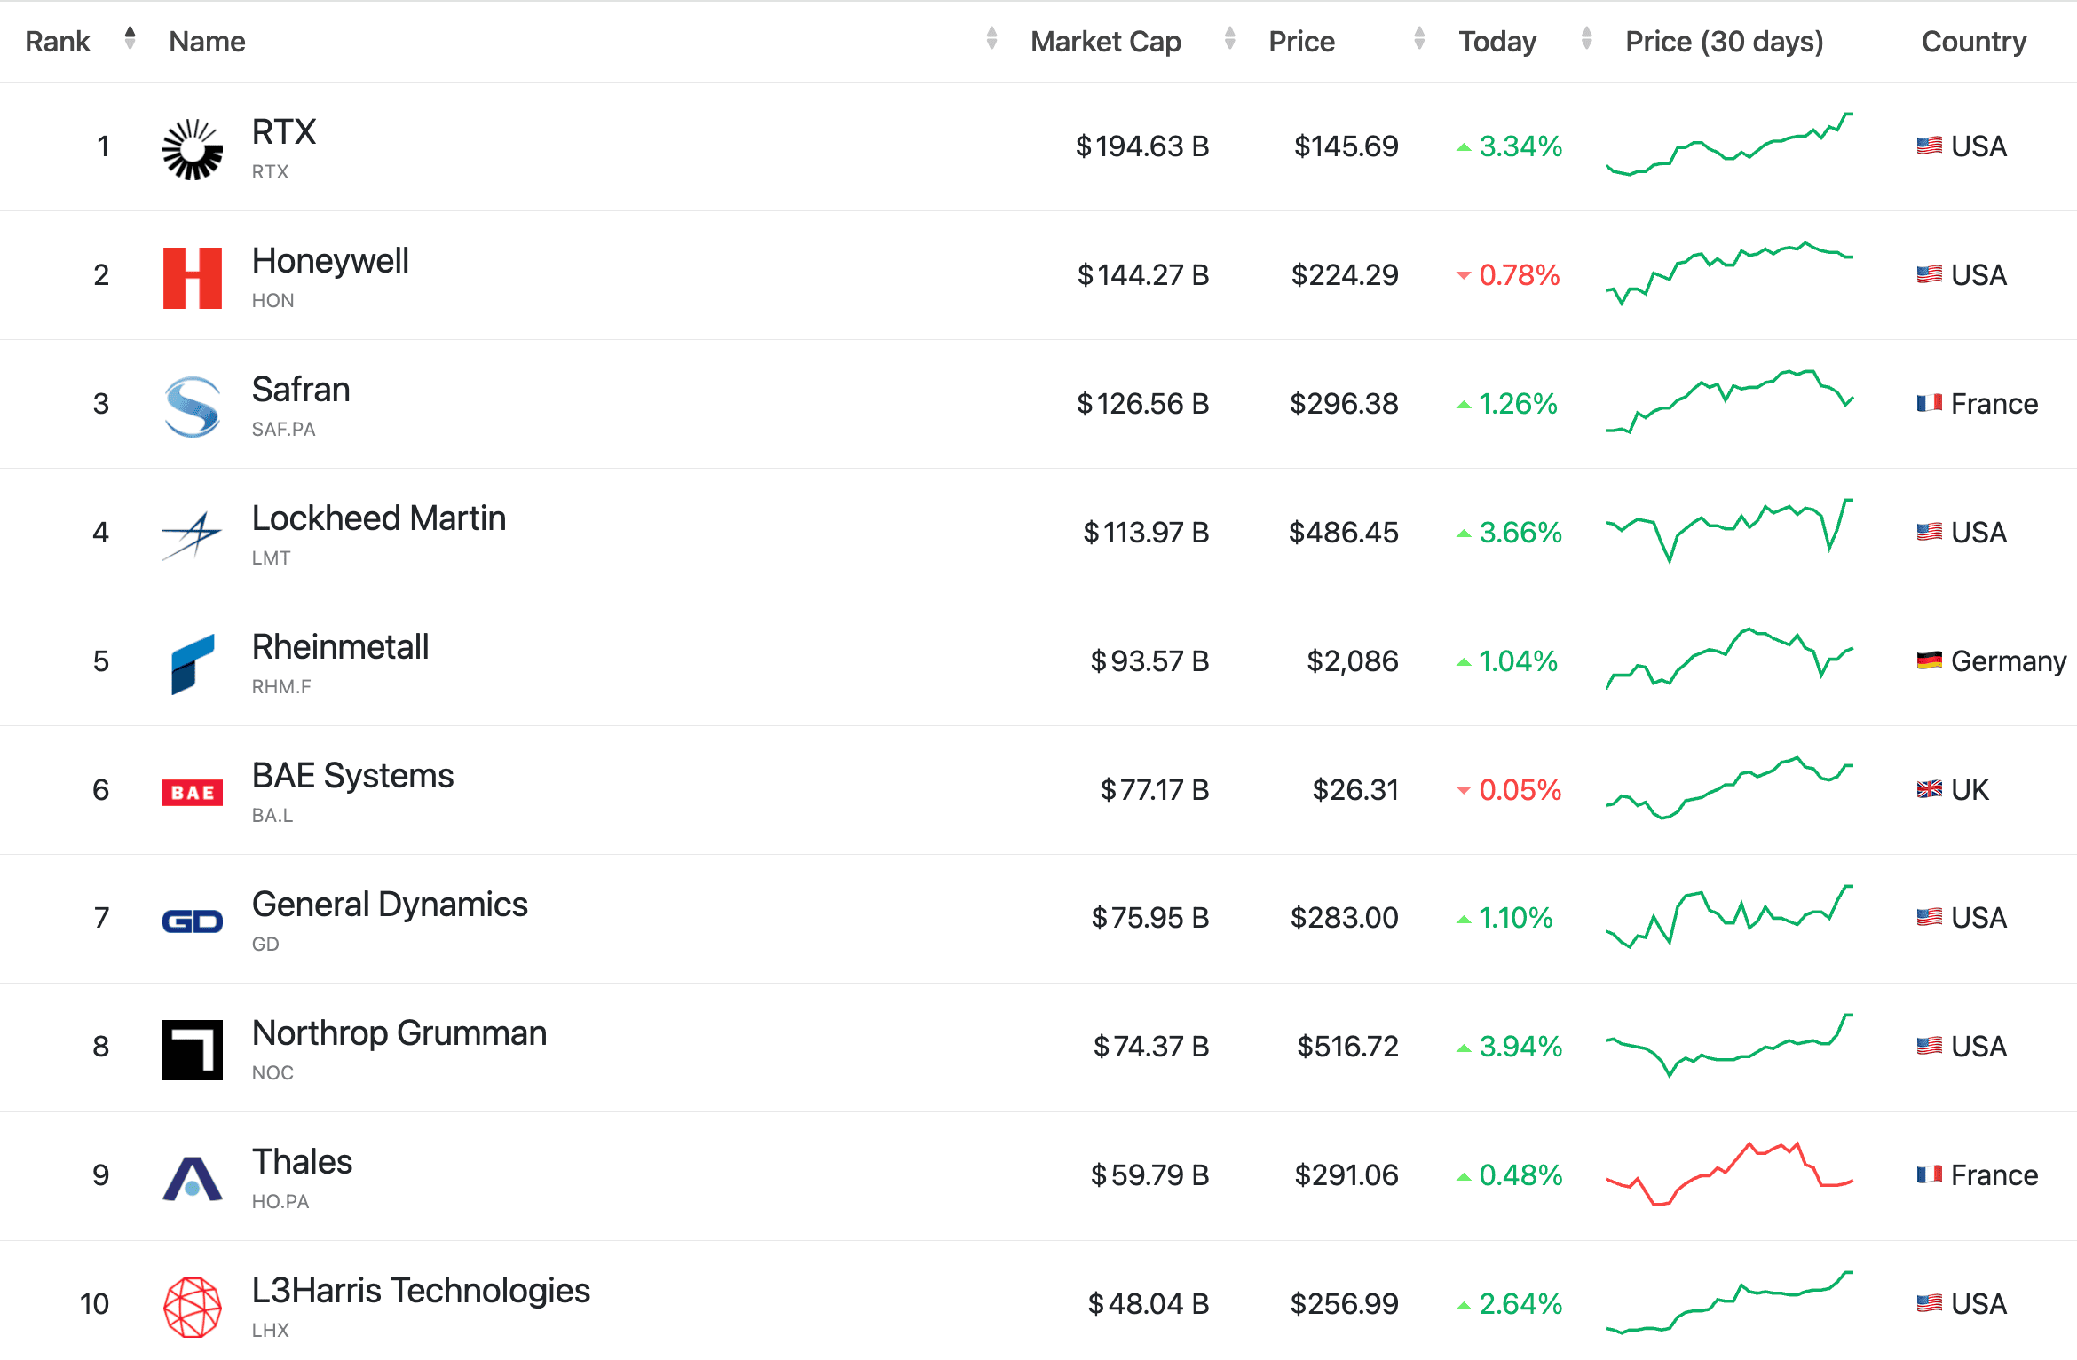Click the General Dynamics GD logo
This screenshot has height=1360, width=2077.
pyautogui.click(x=192, y=921)
